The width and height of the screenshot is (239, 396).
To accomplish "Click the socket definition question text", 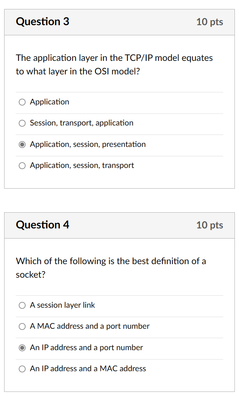I will click(111, 268).
